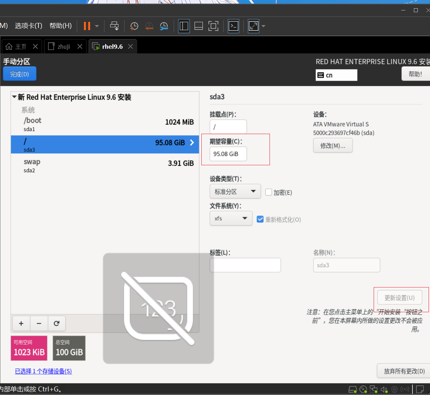Click the home icon on the 主页 tab
Image resolution: width=430 pixels, height=395 pixels.
coord(9,47)
